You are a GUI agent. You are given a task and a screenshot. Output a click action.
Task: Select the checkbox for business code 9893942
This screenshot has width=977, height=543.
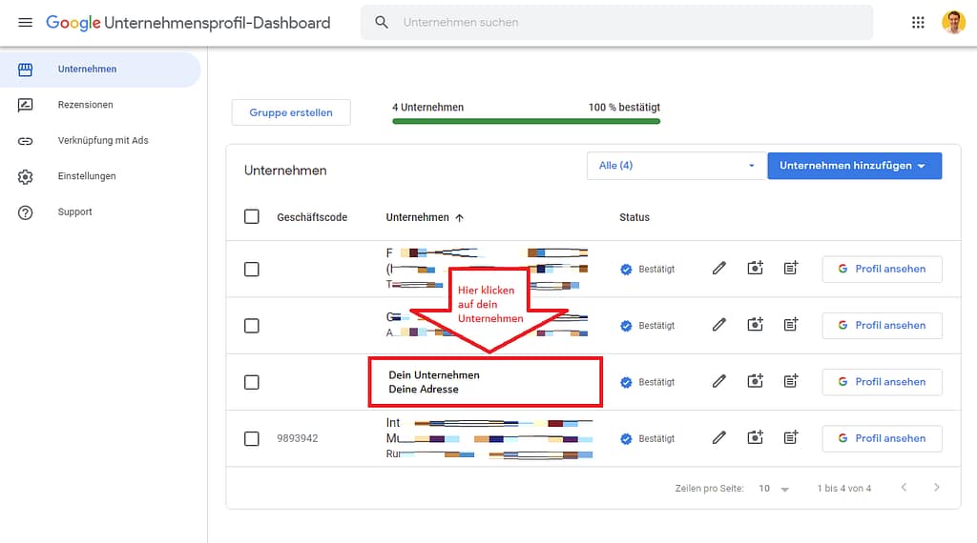coord(252,438)
